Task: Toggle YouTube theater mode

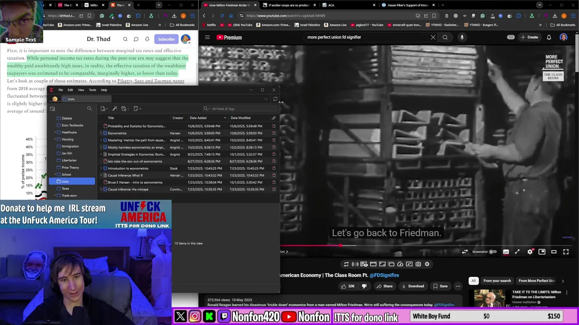Action: click(x=554, y=252)
